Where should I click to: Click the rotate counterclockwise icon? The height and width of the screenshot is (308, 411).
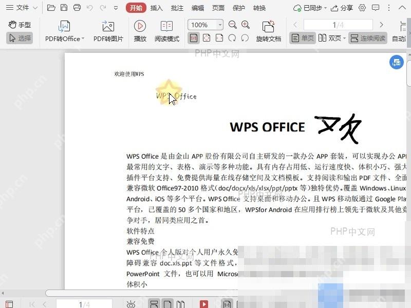click(245, 38)
